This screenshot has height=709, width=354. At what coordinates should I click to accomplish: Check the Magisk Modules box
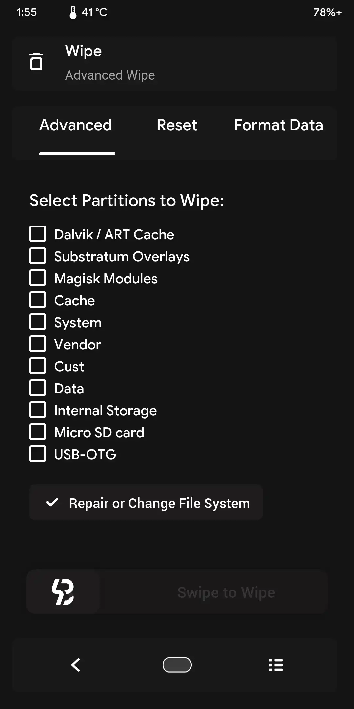[38, 278]
